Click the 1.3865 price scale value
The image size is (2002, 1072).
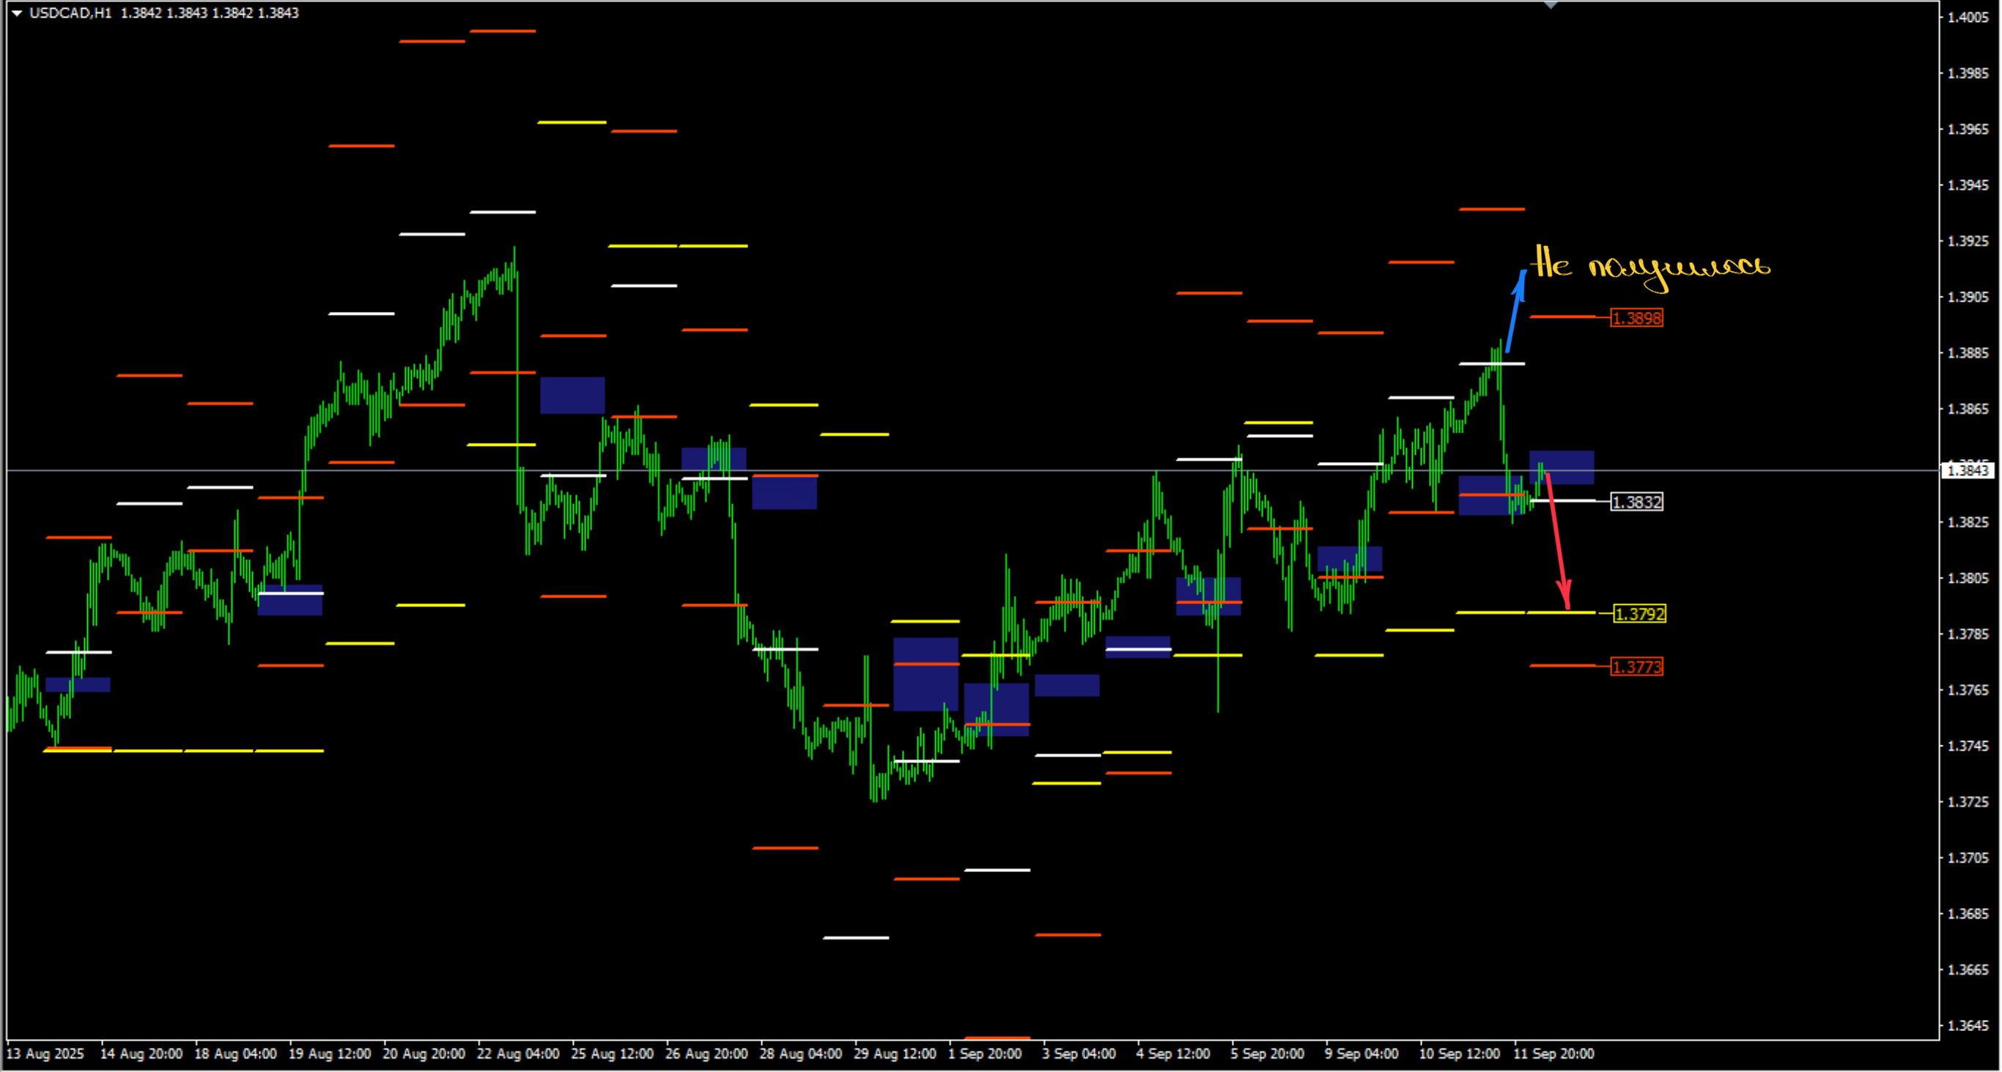click(1968, 409)
